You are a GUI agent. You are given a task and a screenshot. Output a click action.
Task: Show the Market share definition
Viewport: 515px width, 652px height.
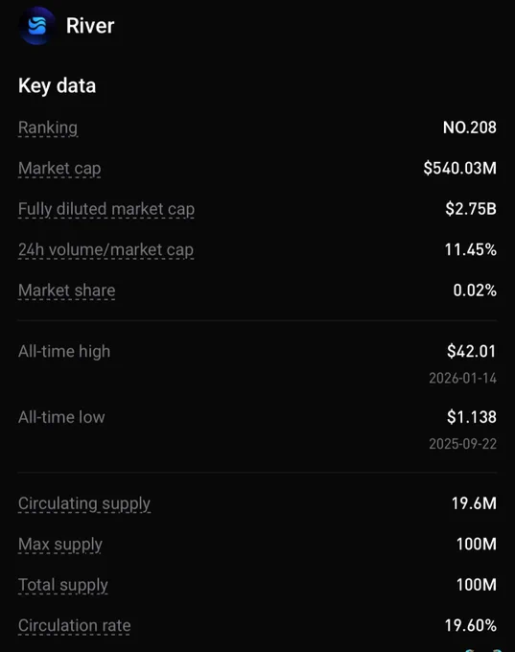coord(66,291)
